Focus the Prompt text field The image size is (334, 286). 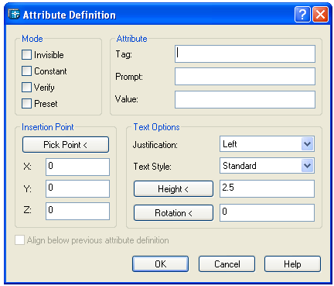(x=245, y=77)
